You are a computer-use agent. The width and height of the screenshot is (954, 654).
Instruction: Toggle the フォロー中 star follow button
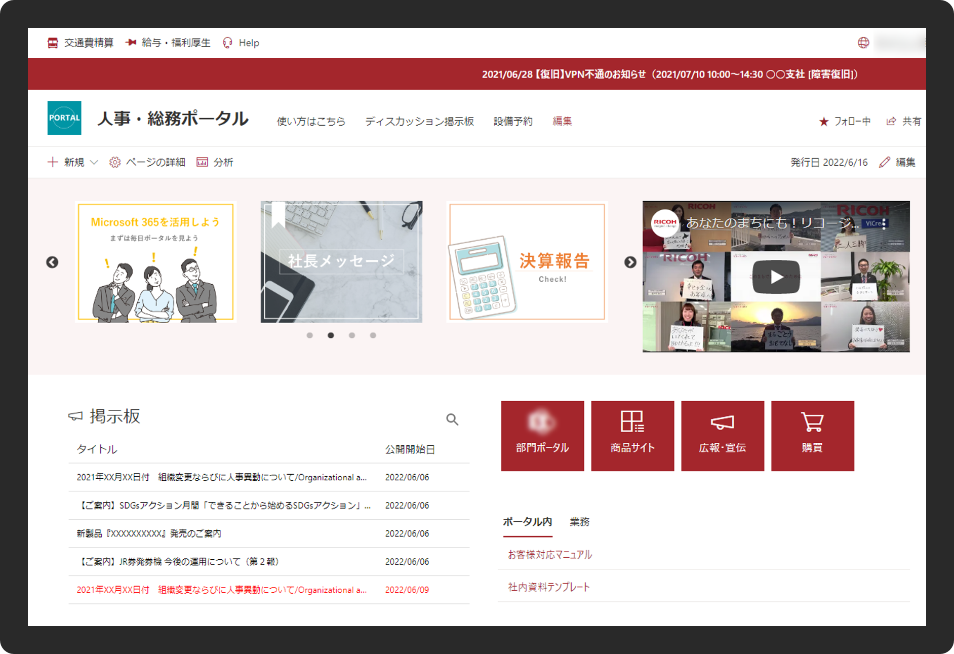click(845, 122)
